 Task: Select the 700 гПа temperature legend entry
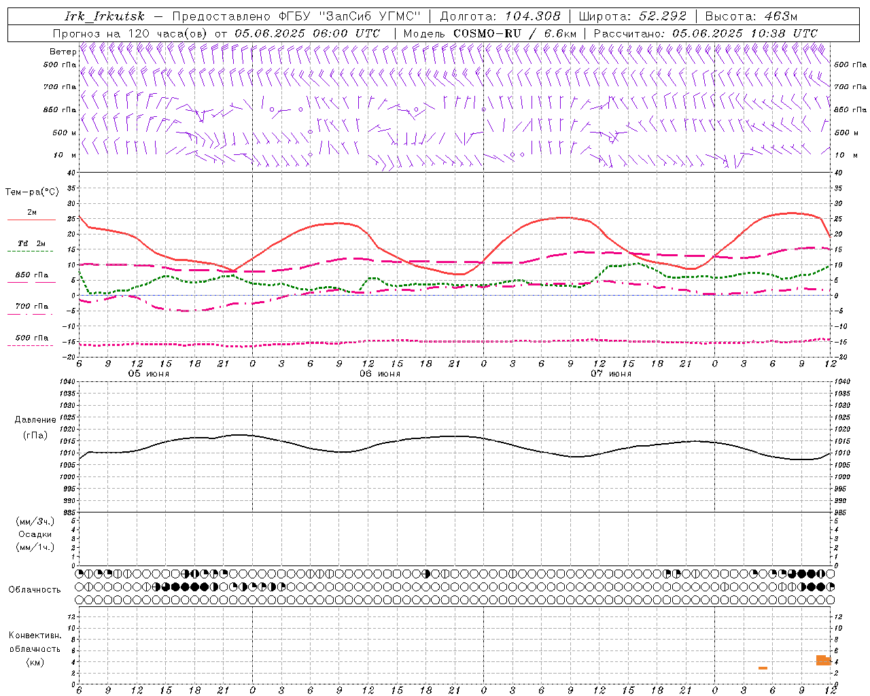[x=32, y=307]
